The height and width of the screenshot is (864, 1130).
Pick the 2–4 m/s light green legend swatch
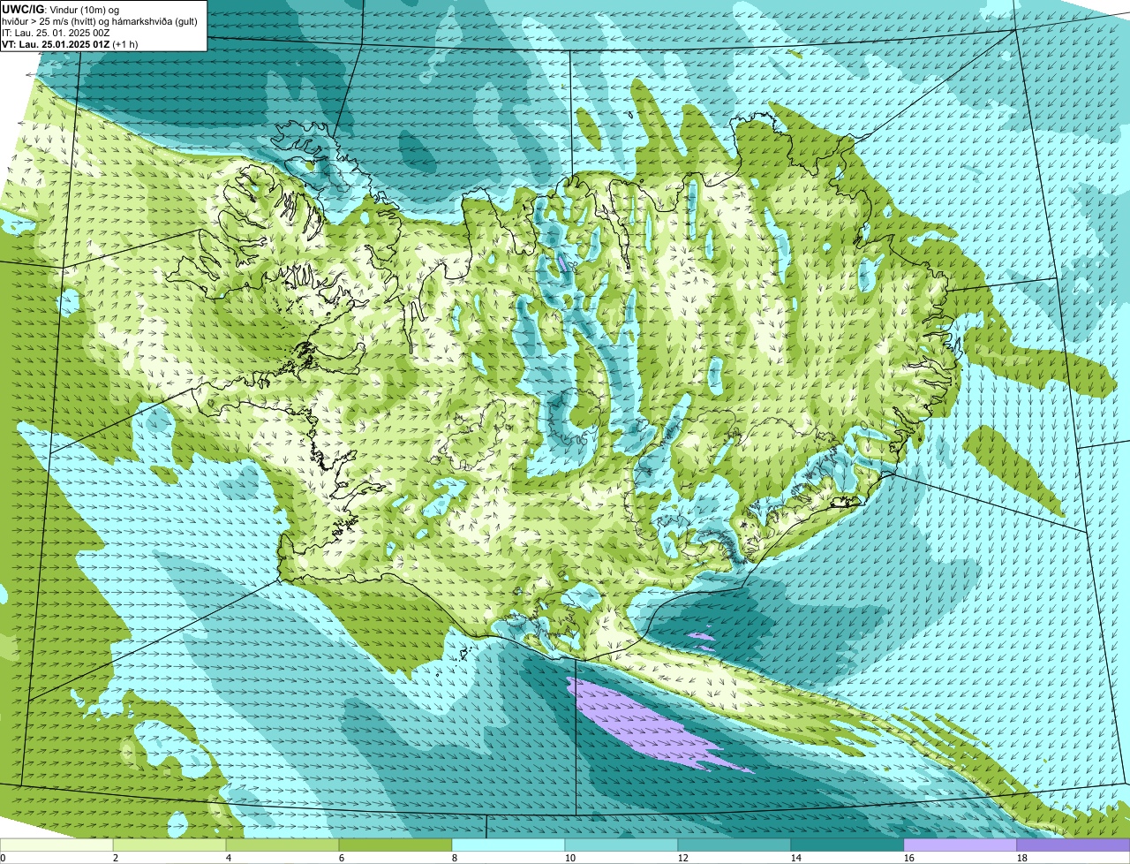point(169,845)
